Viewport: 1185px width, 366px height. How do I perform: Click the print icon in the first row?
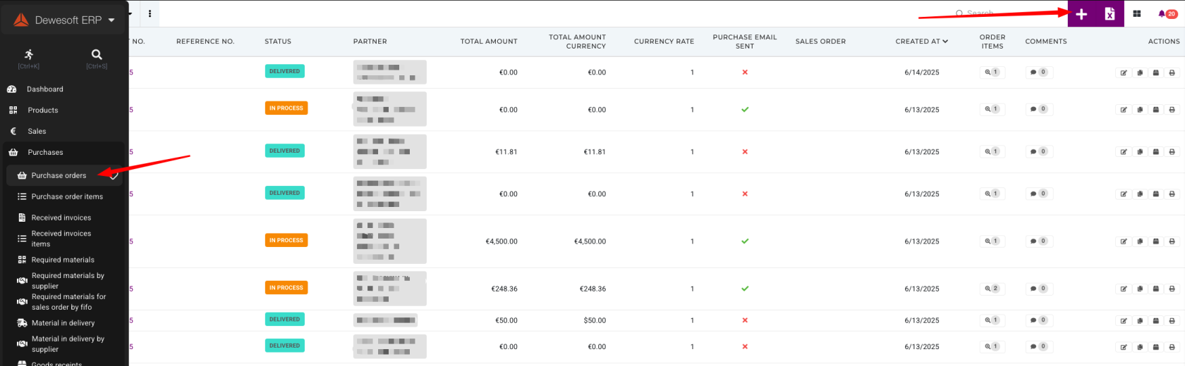pos(1172,72)
